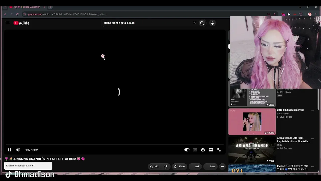Open options for the Korean SZA playlist

click(313, 167)
